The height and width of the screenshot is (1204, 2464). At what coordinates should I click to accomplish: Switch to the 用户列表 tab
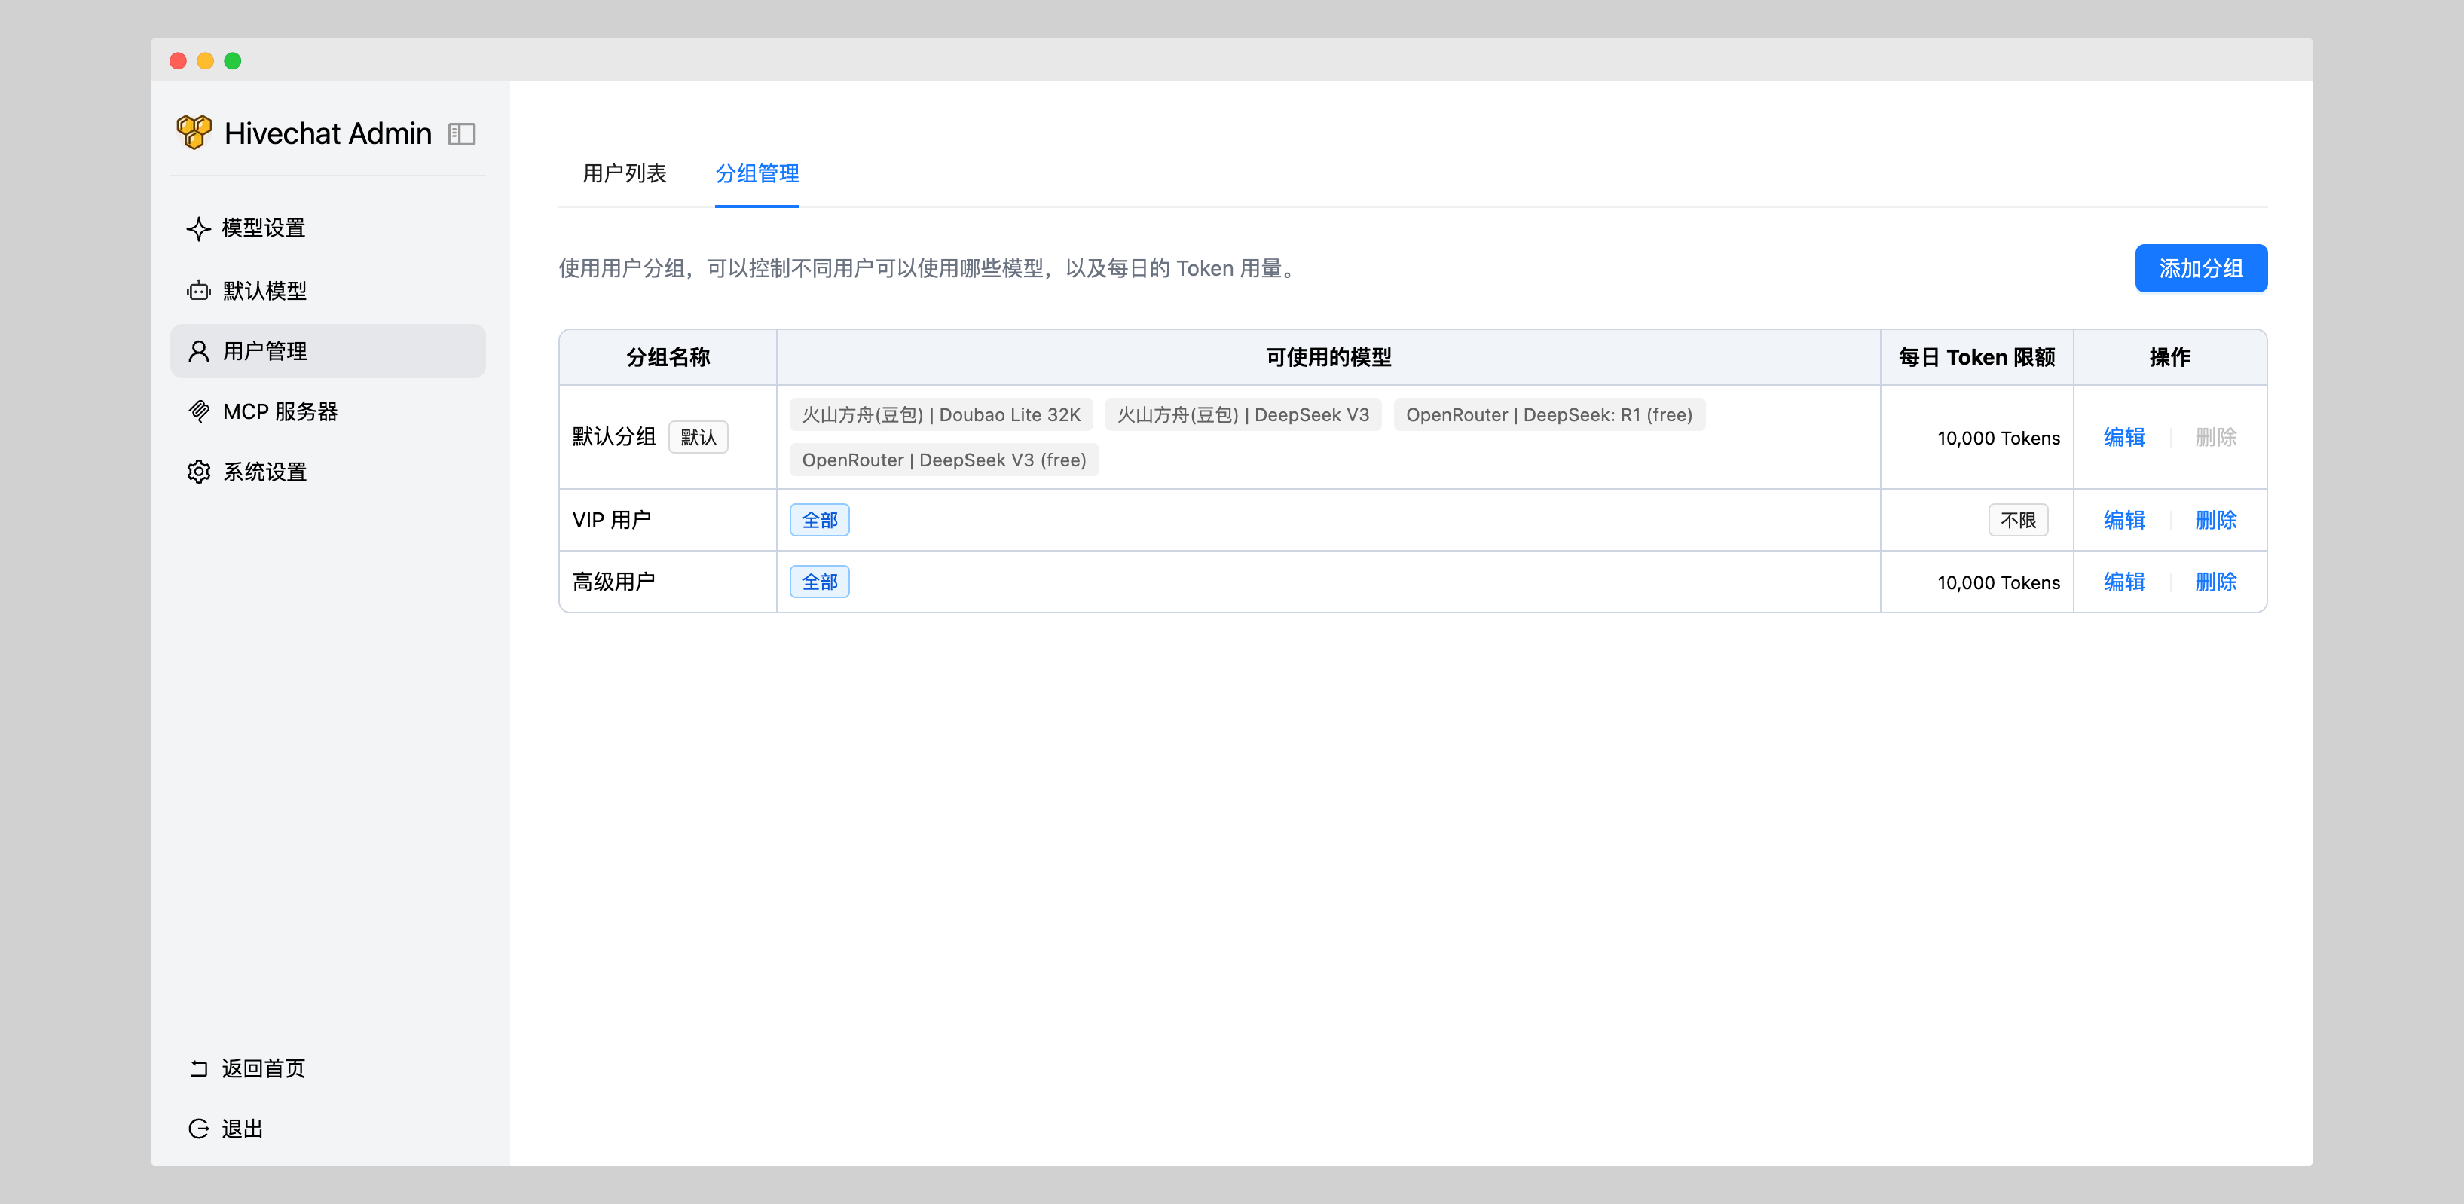(625, 173)
